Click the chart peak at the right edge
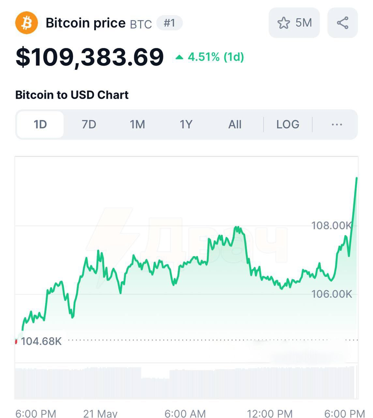Viewport: 373px width, 418px height. coord(356,178)
